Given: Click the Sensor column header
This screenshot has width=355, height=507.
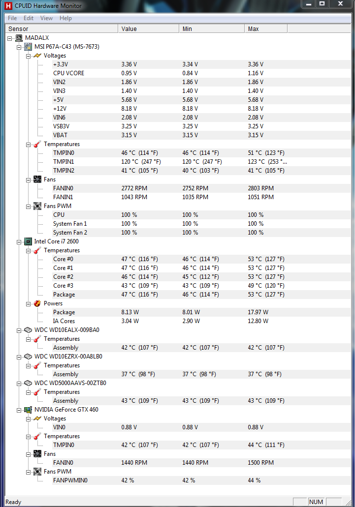Looking at the screenshot, I should pos(62,29).
